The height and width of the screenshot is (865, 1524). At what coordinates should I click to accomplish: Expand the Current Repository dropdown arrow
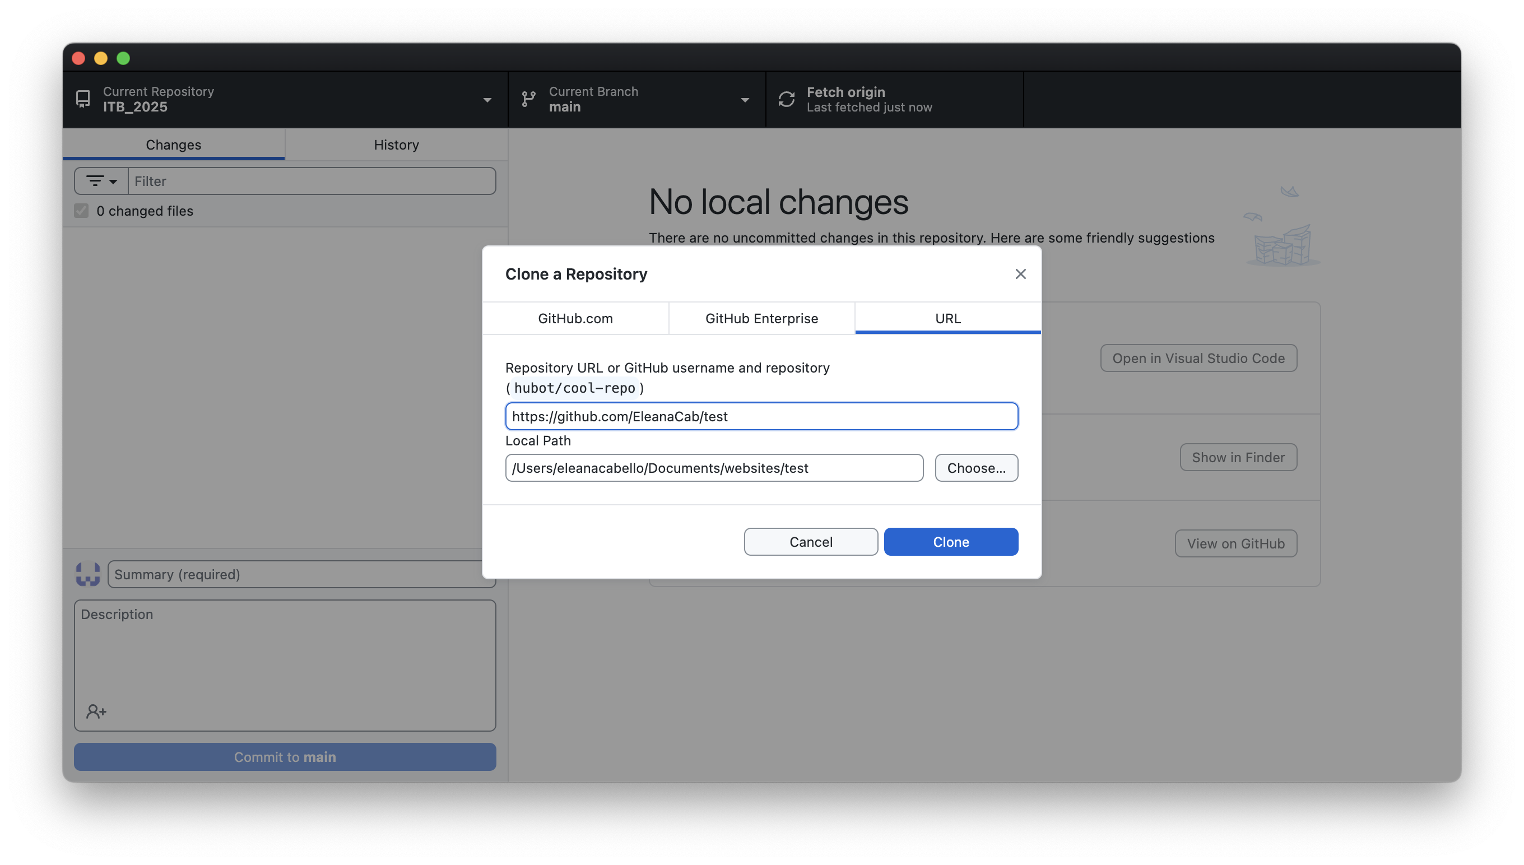click(487, 100)
